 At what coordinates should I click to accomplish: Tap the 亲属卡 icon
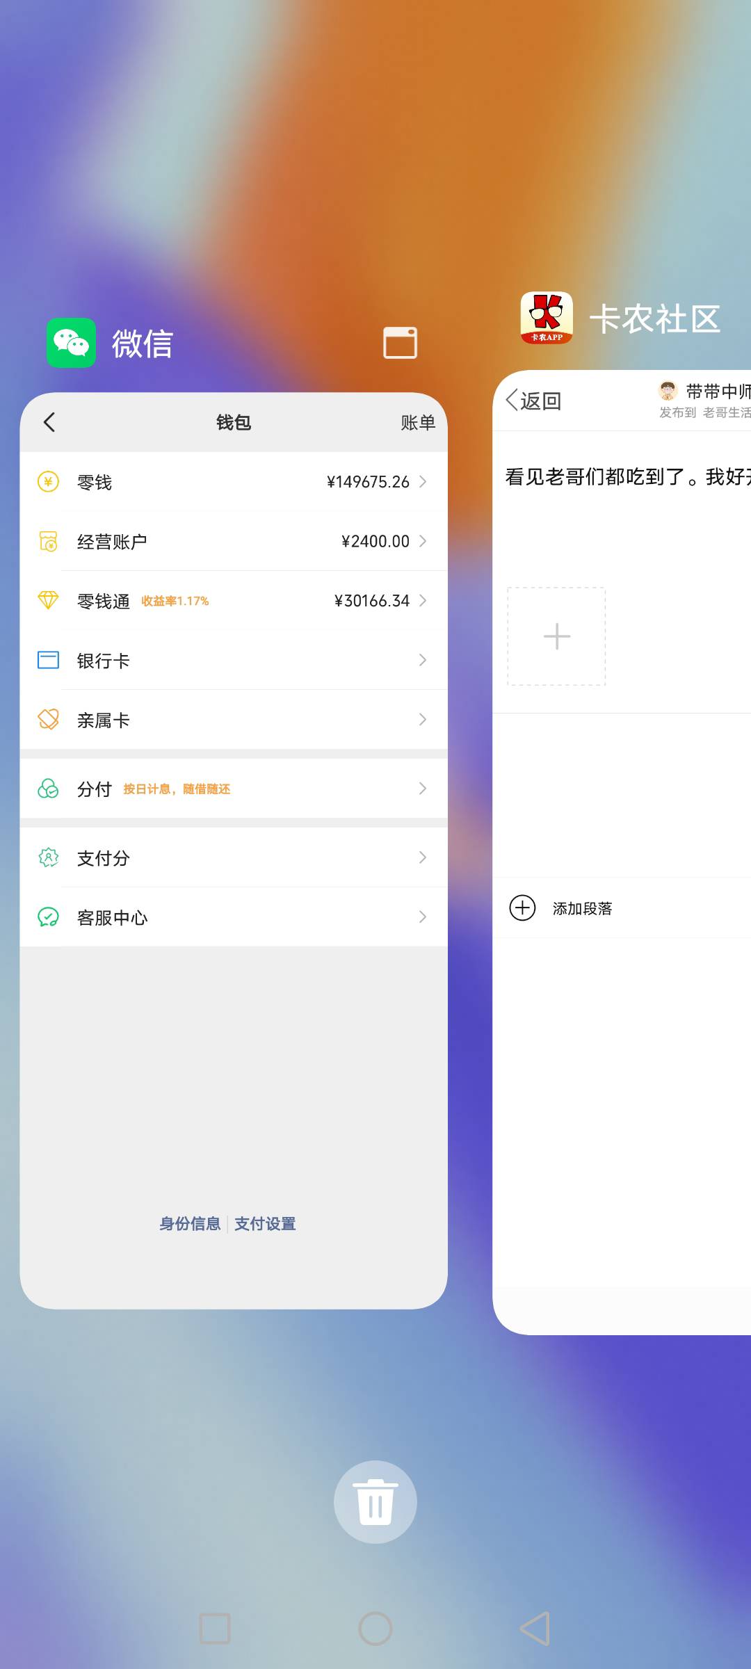click(48, 719)
